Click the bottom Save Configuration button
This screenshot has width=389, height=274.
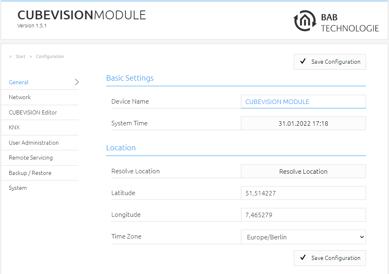pos(330,258)
